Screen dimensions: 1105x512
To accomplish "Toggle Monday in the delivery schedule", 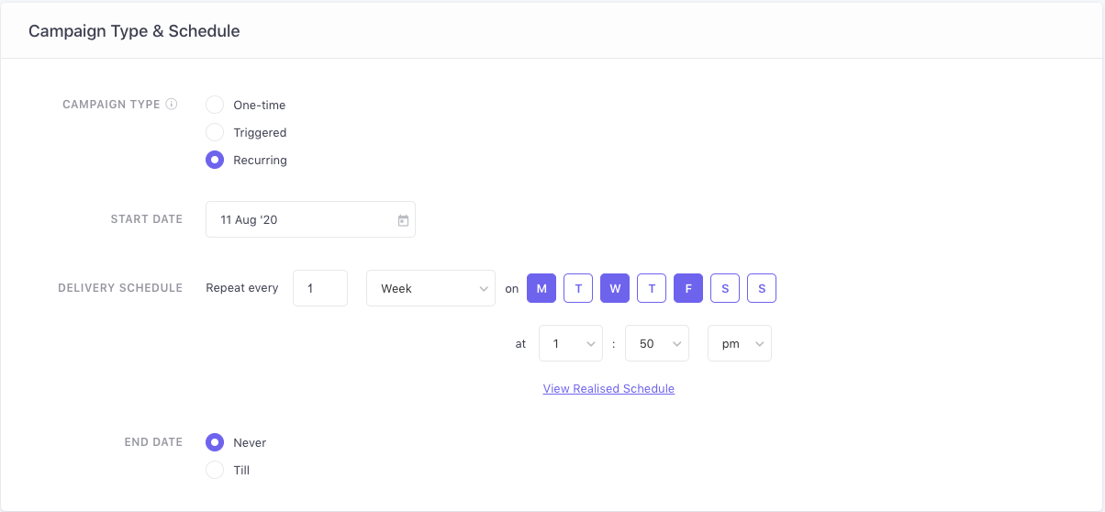I will [541, 288].
